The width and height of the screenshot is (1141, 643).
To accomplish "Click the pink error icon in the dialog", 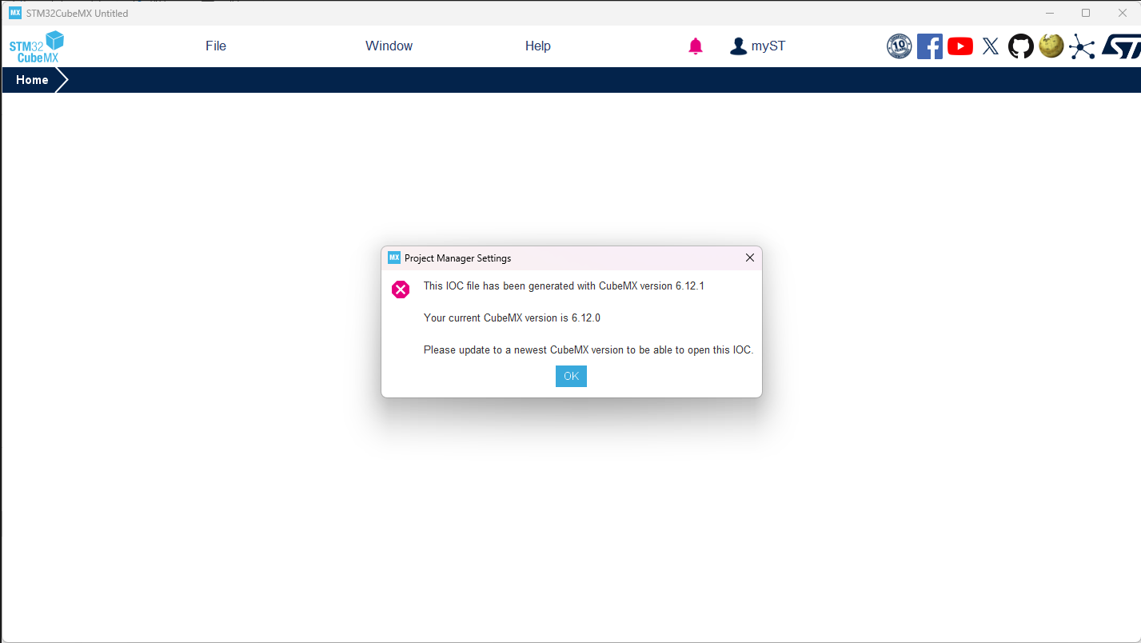I will point(401,290).
